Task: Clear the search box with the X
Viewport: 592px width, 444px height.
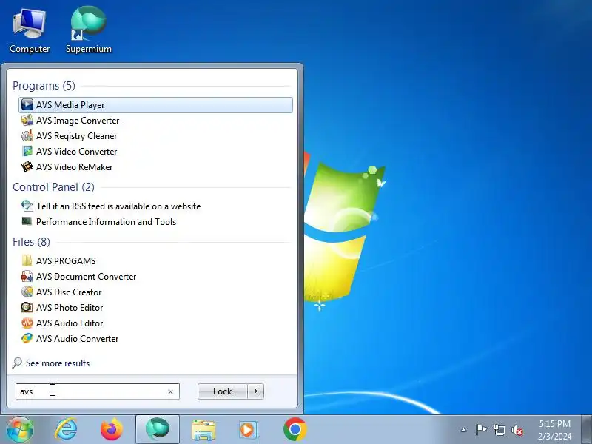Action: click(x=170, y=391)
